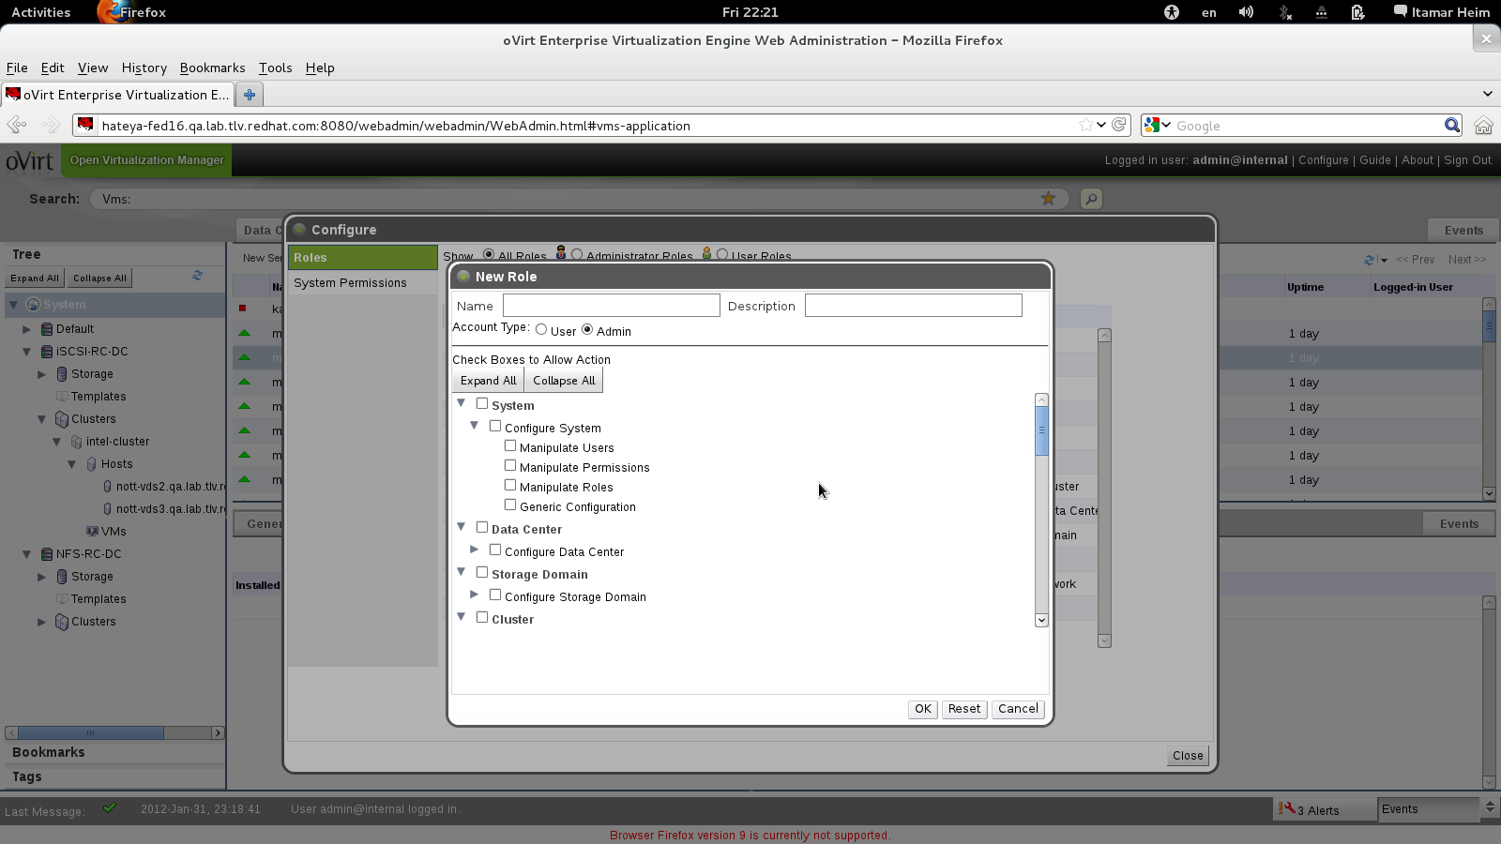Click the role tree scrollbar down arrow

(x=1041, y=620)
